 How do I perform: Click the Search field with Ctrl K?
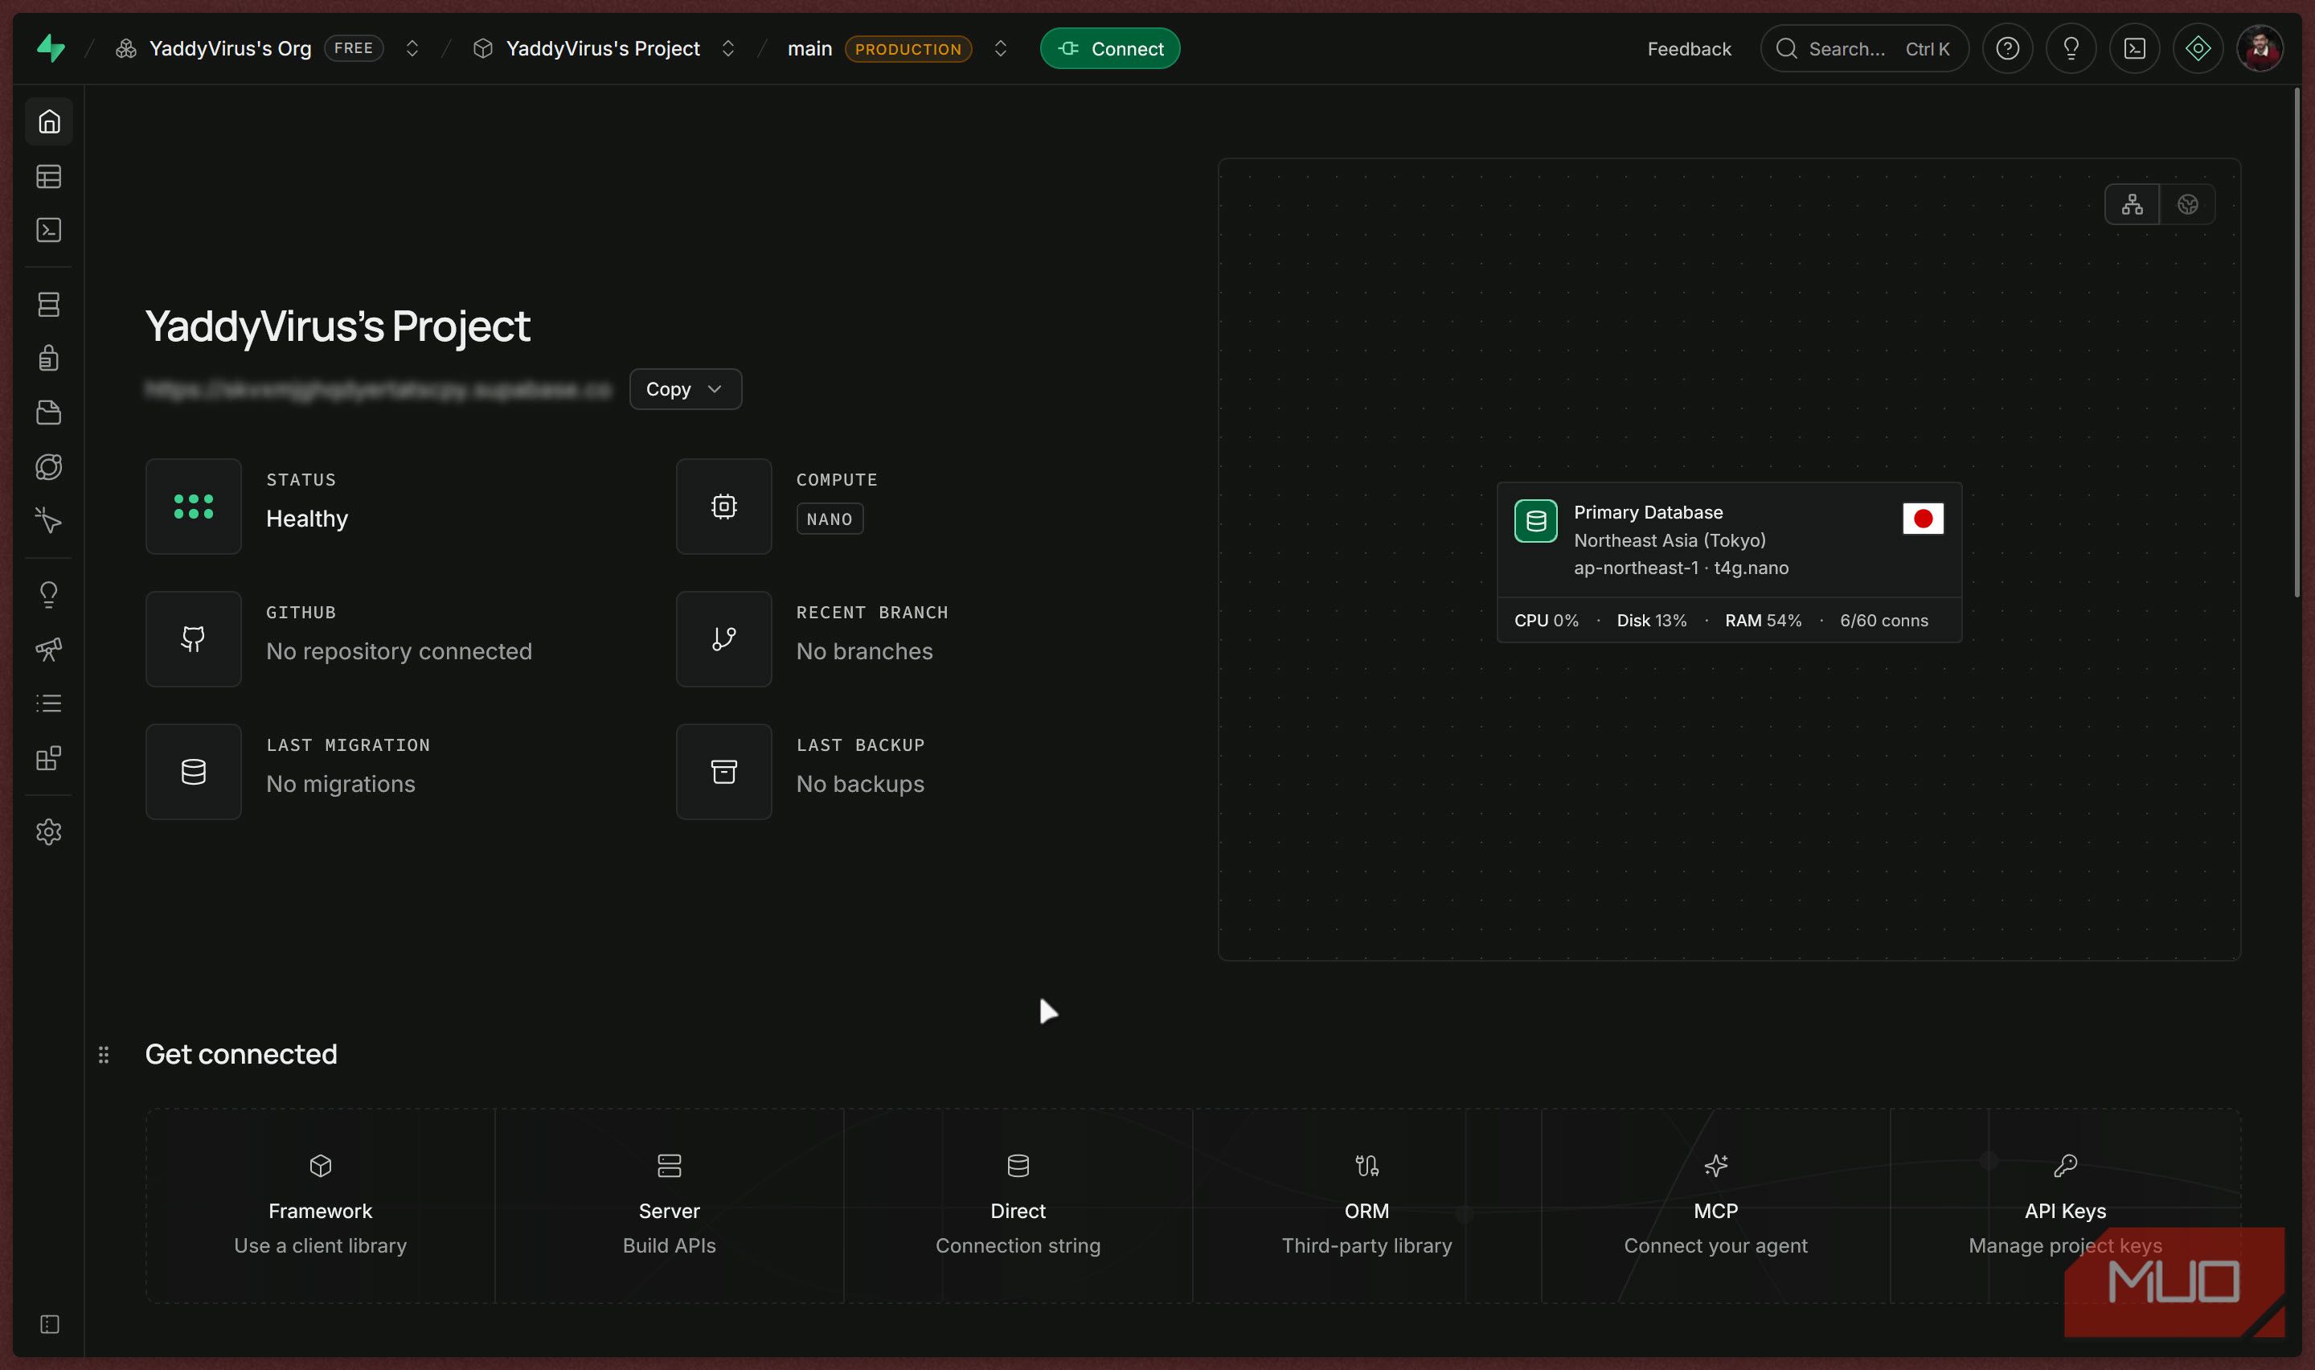[x=1865, y=48]
